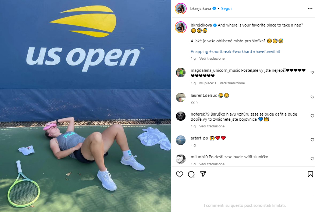Open bkrejcikova's profile picture in the header
The width and height of the screenshot is (318, 212).
click(x=181, y=8)
